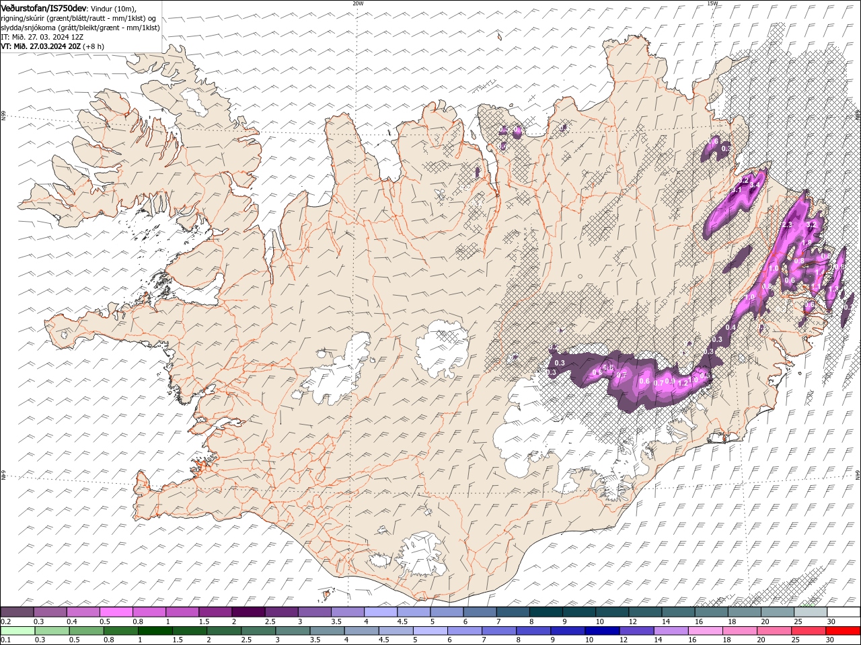The width and height of the screenshot is (861, 645).
Task: Select the 5 swatch in lower rain legend
Action: [430, 631]
